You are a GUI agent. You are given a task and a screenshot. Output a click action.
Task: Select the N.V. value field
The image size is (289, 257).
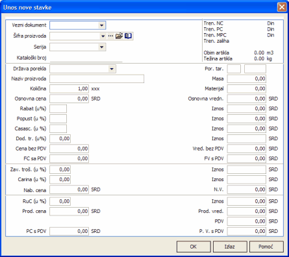(x=247, y=190)
